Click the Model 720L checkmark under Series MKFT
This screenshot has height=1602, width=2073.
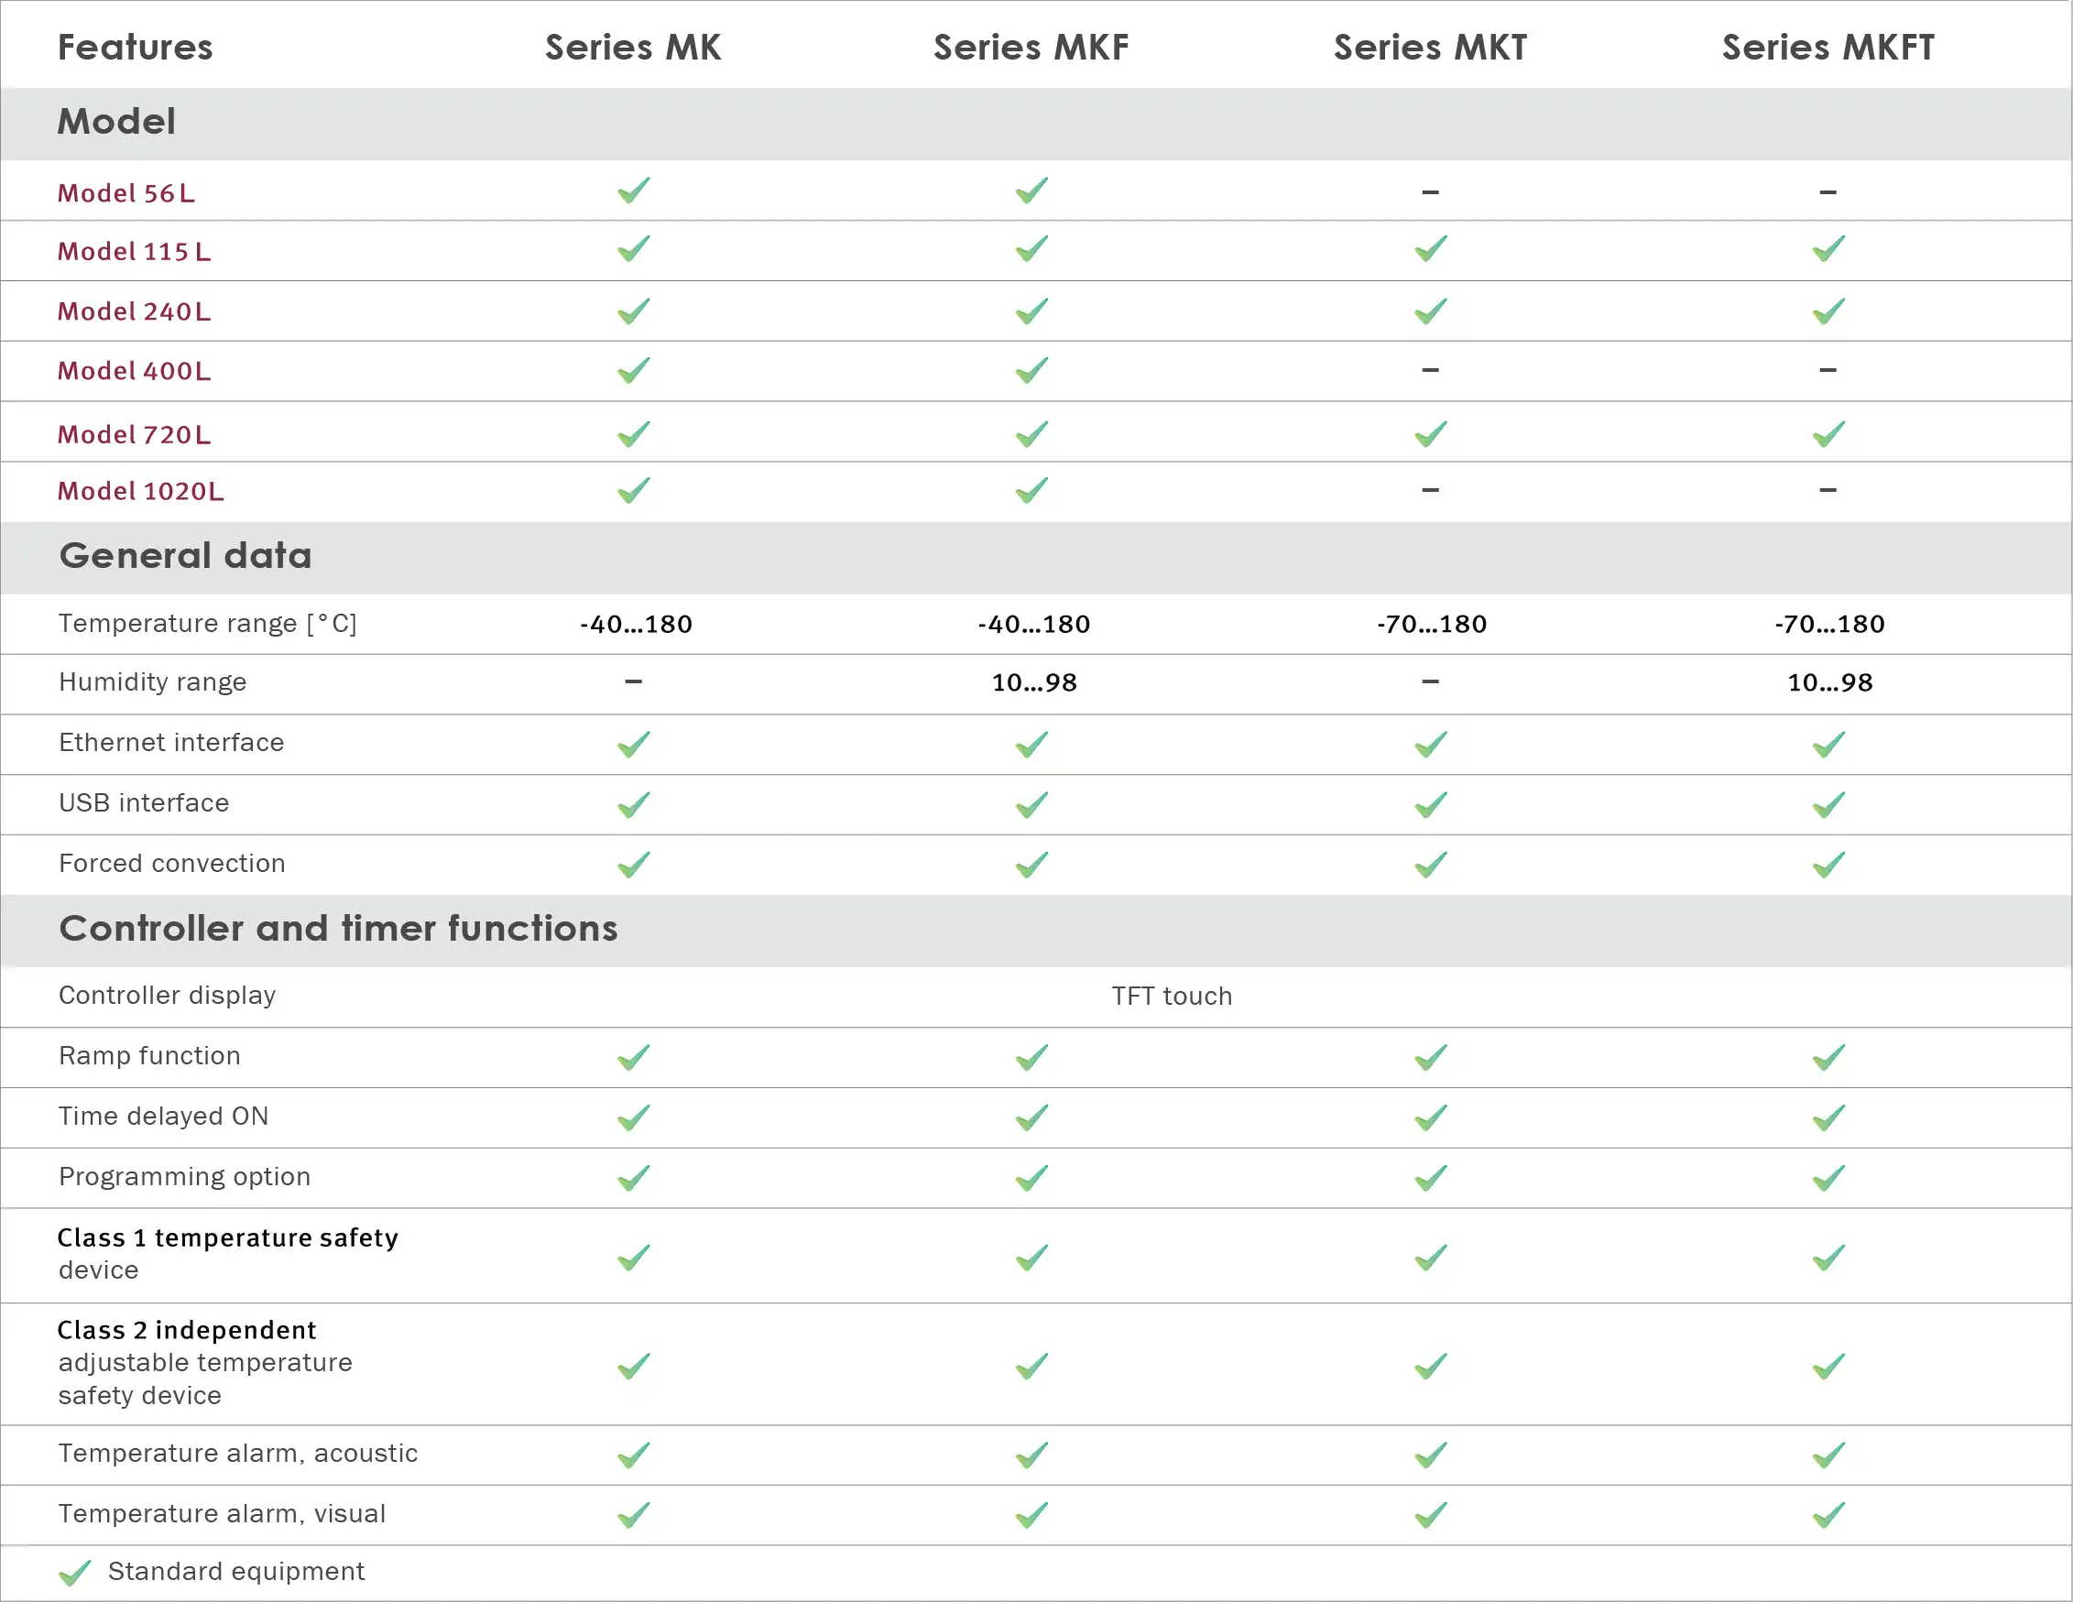1828,435
